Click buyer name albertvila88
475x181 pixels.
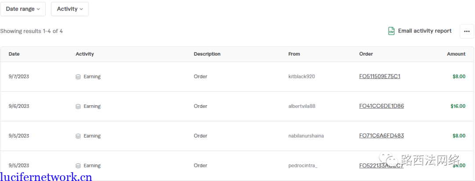tap(302, 106)
